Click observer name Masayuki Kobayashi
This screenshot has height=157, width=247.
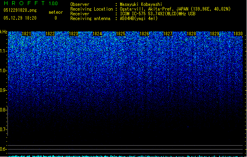(141, 4)
